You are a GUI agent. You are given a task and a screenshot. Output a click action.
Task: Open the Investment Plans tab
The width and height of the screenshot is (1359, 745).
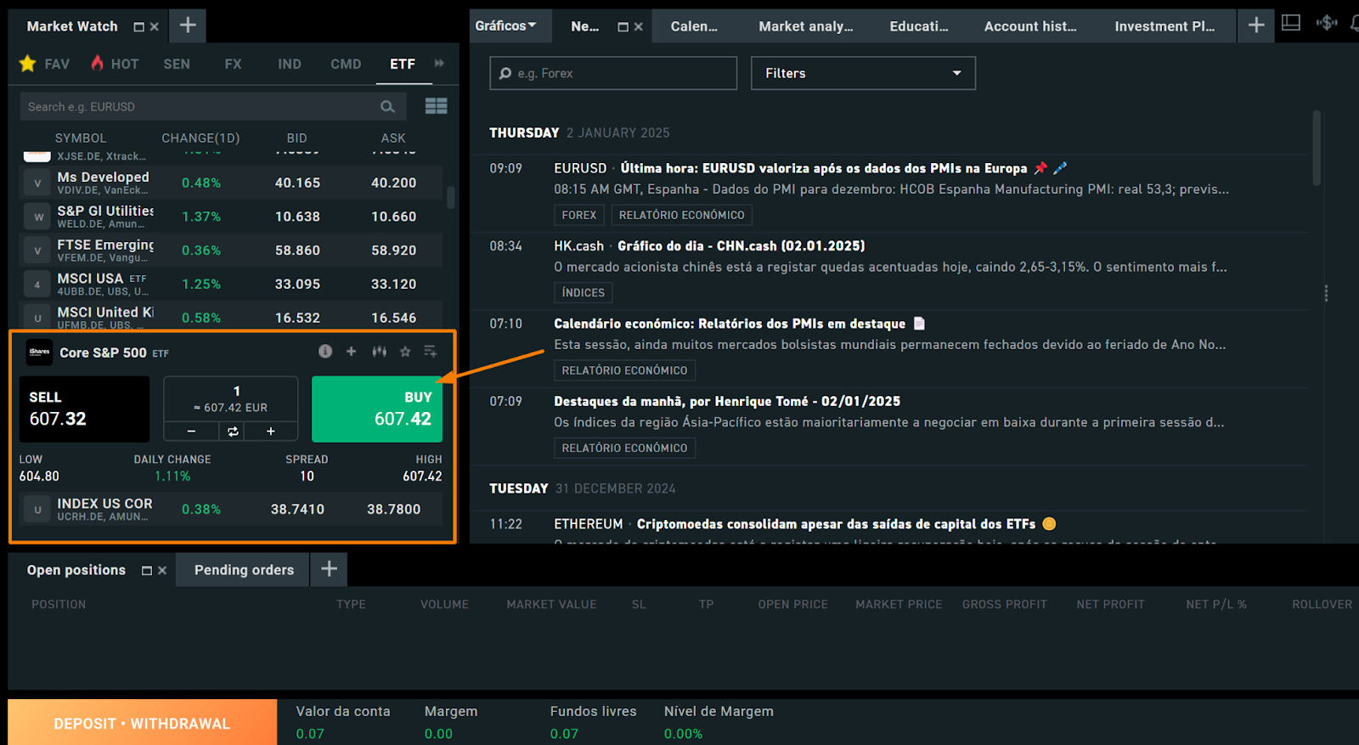(1164, 26)
